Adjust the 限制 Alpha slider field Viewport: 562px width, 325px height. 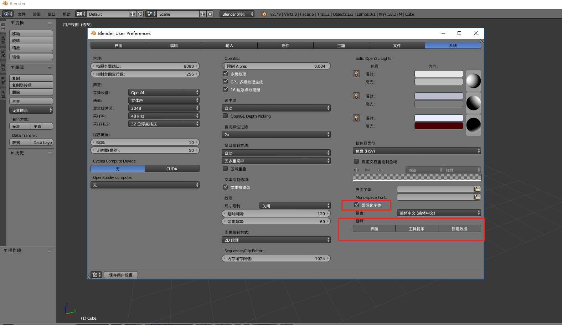(276, 66)
